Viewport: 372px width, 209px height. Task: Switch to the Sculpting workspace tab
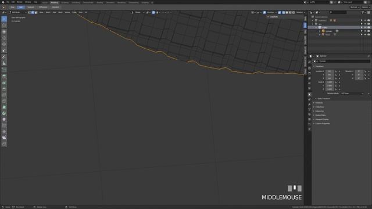click(65, 2)
